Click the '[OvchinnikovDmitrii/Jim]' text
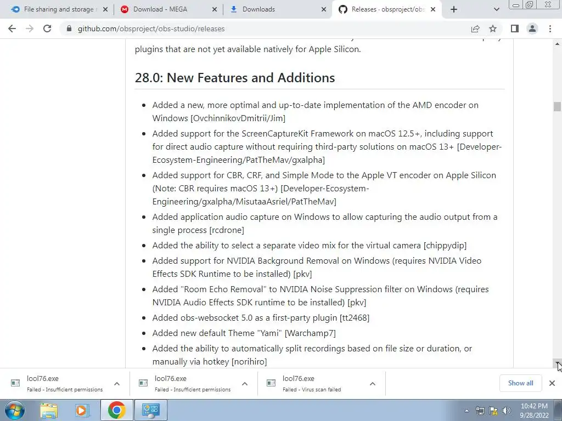Screen dimensions: 562x421 tap(238, 118)
